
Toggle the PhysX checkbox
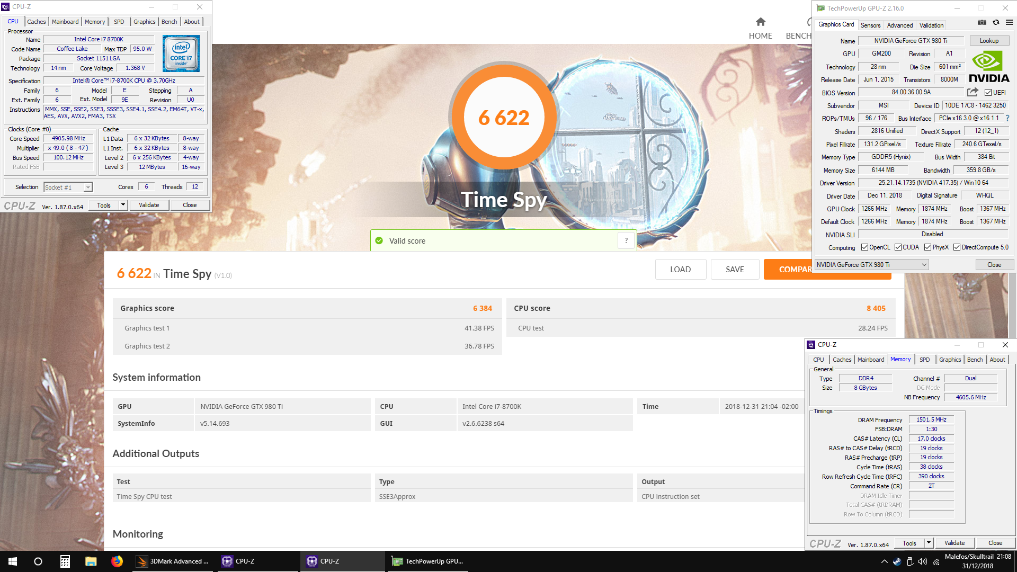927,247
